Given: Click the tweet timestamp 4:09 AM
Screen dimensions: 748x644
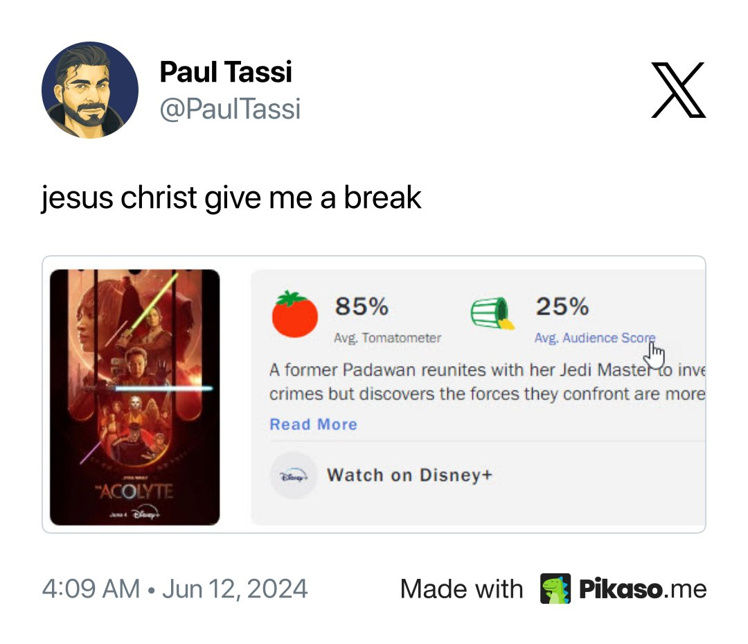Looking at the screenshot, I should (x=91, y=589).
